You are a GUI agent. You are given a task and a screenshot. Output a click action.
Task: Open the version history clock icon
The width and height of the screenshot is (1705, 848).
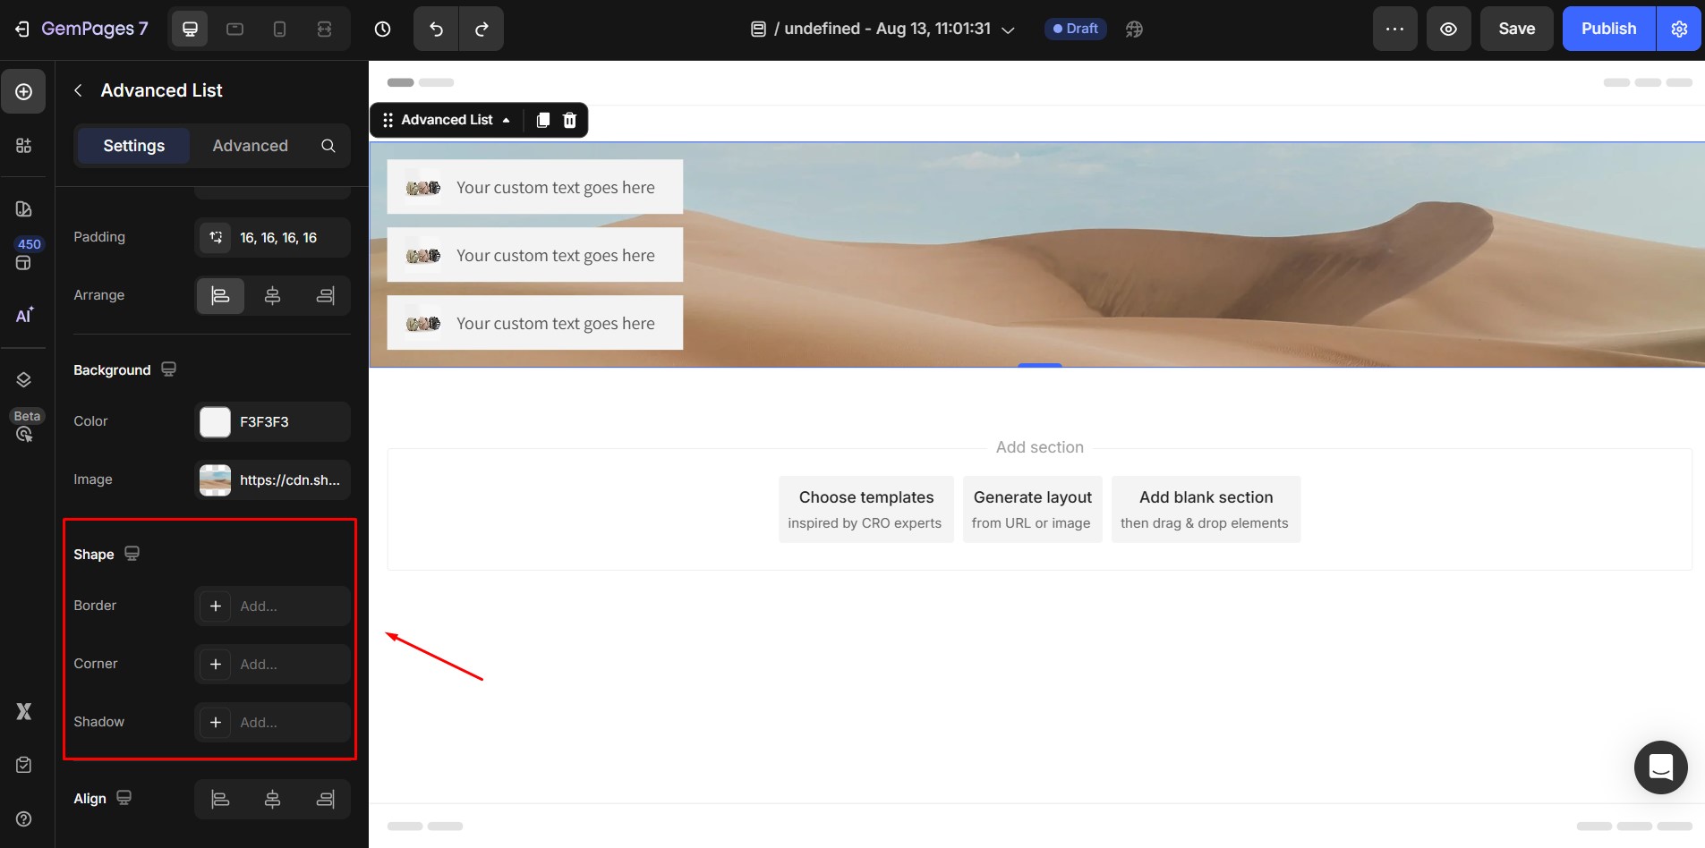point(382,30)
